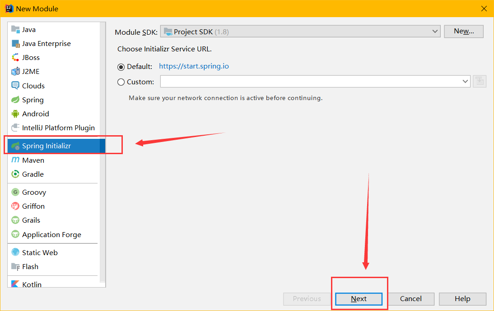
Task: Select the Clouds text entry
Action: (33, 86)
